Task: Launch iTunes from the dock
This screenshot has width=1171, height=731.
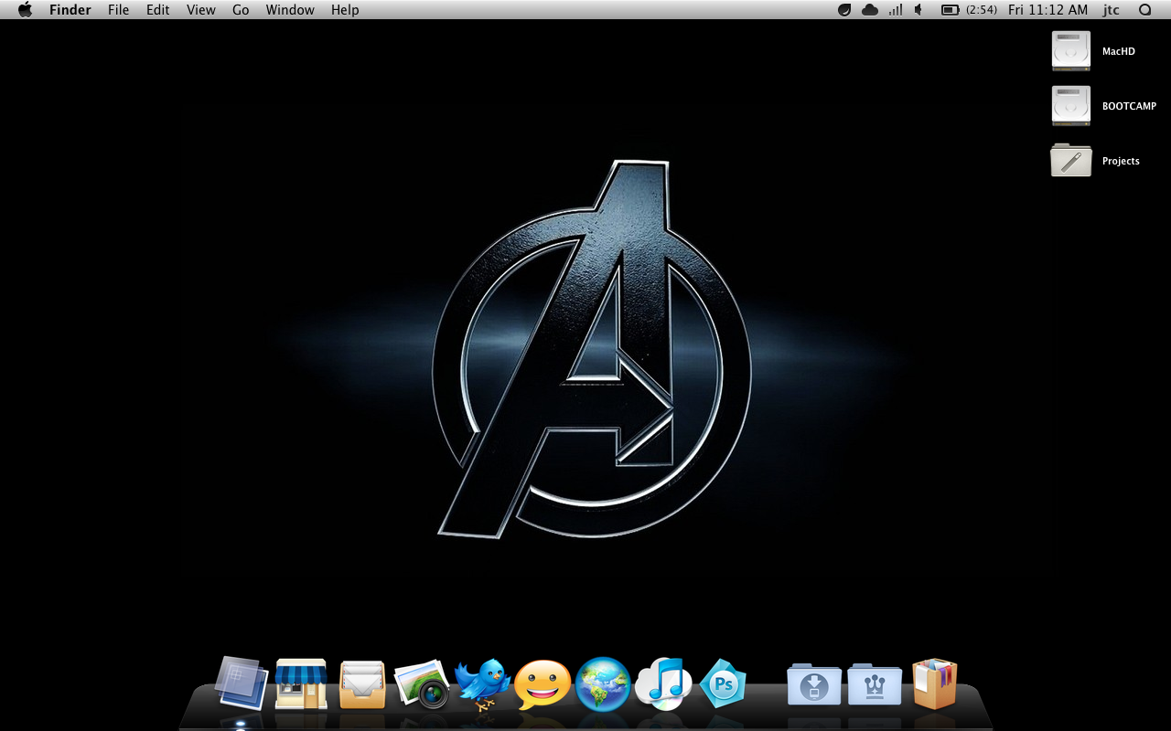Action: 663,683
